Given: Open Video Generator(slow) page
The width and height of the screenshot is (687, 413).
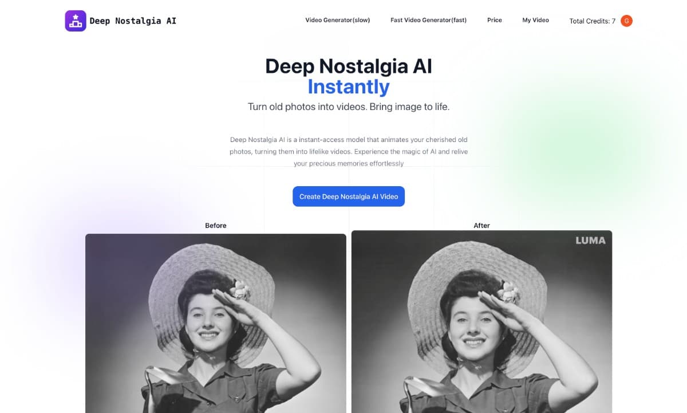Looking at the screenshot, I should pyautogui.click(x=338, y=20).
